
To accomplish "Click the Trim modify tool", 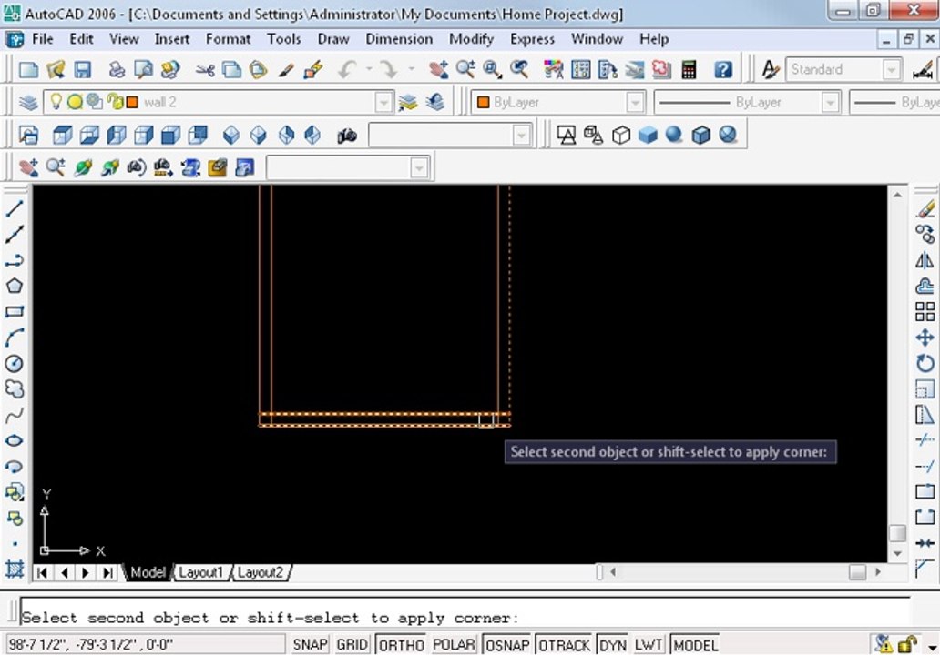I will (925, 440).
